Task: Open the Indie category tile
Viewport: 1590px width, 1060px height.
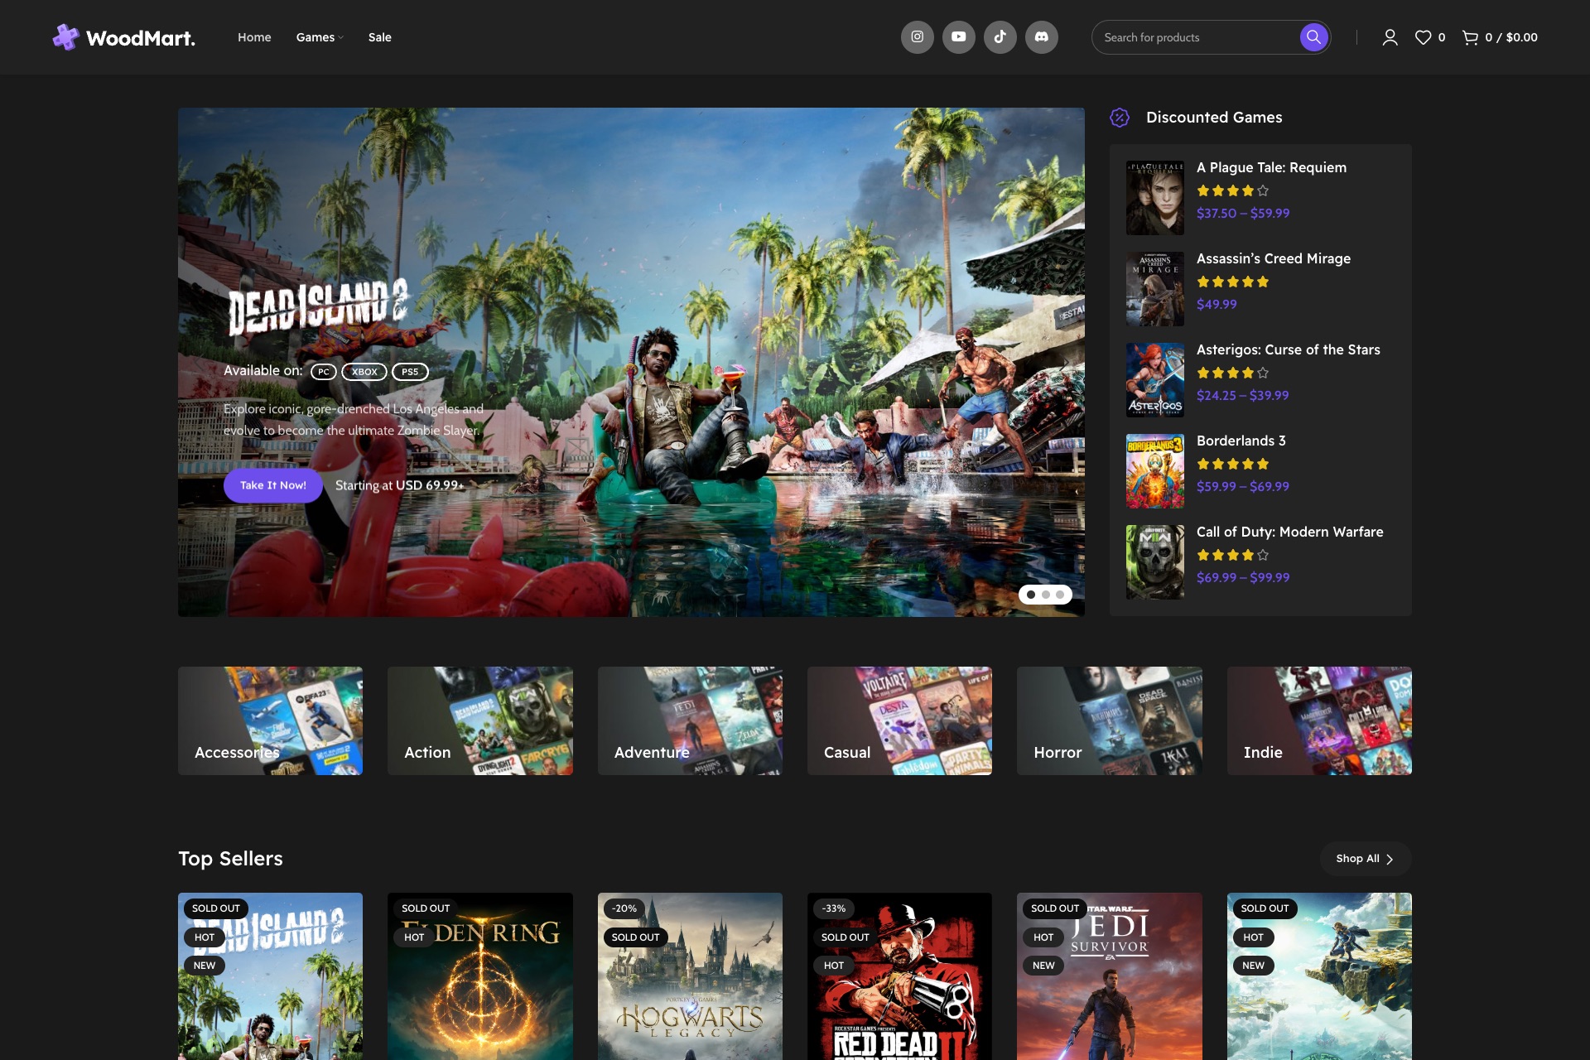Action: [1319, 720]
